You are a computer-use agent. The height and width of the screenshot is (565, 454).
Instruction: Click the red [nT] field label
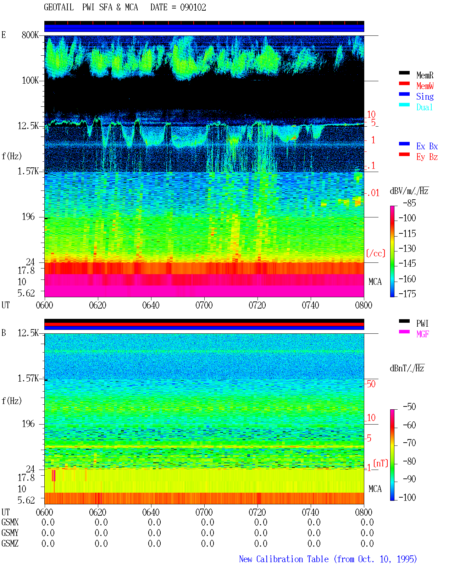(x=381, y=463)
